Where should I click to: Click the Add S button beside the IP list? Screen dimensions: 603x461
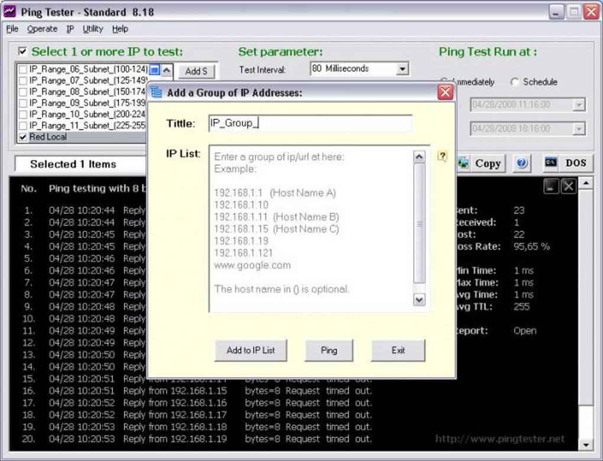click(x=196, y=71)
